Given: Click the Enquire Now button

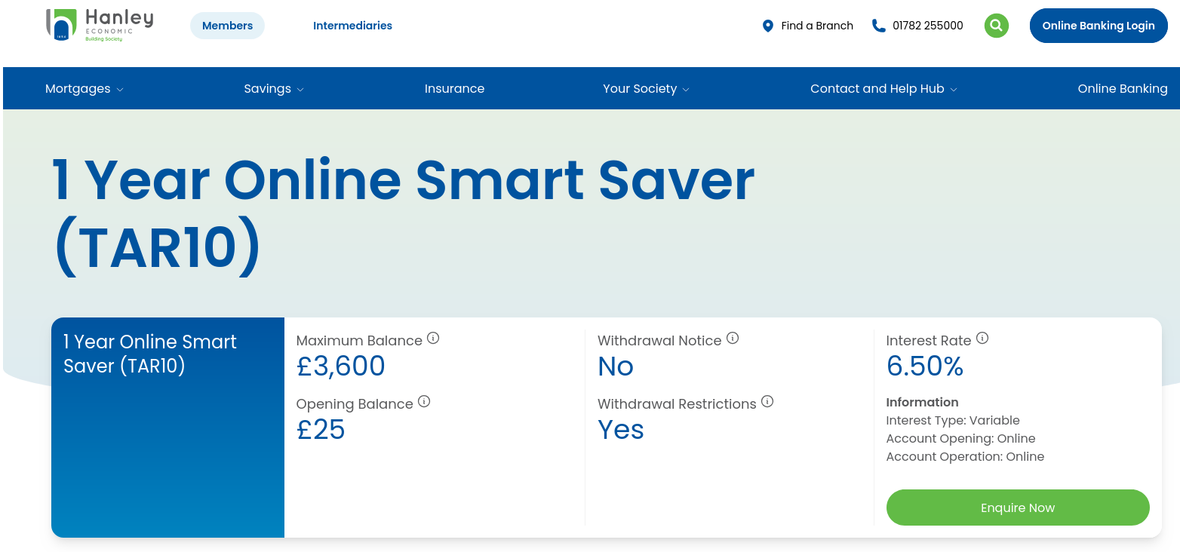Looking at the screenshot, I should click(x=1018, y=508).
